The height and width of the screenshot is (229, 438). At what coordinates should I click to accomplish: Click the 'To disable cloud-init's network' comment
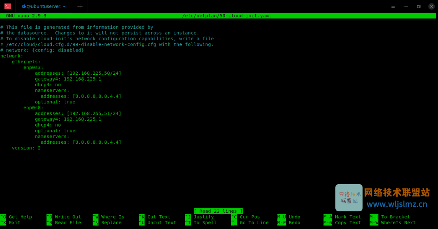coord(107,39)
